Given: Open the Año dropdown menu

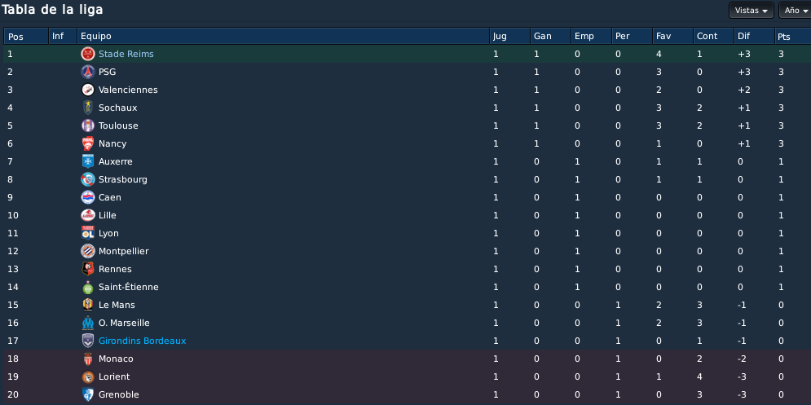Looking at the screenshot, I should (795, 11).
